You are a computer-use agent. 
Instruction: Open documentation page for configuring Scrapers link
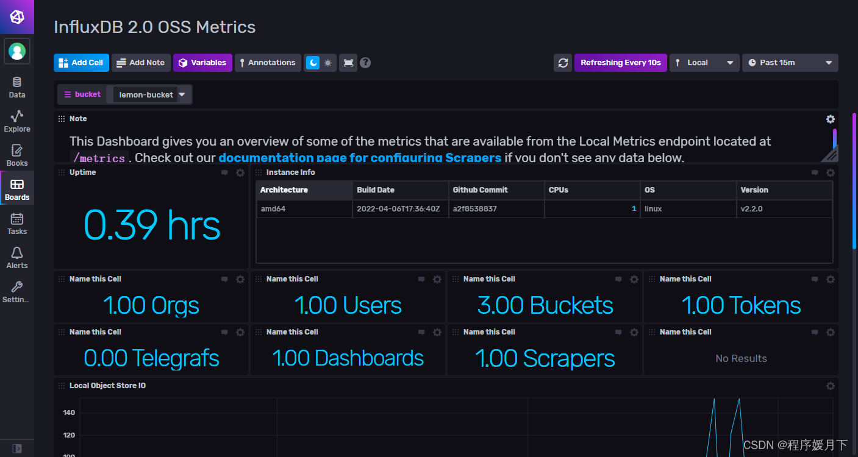[x=360, y=158]
